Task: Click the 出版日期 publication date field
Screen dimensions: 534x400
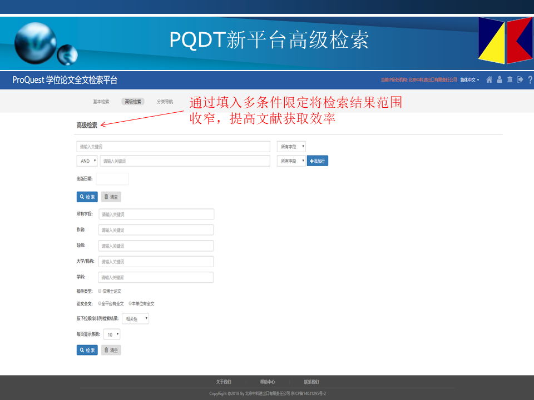Action: 112,179
